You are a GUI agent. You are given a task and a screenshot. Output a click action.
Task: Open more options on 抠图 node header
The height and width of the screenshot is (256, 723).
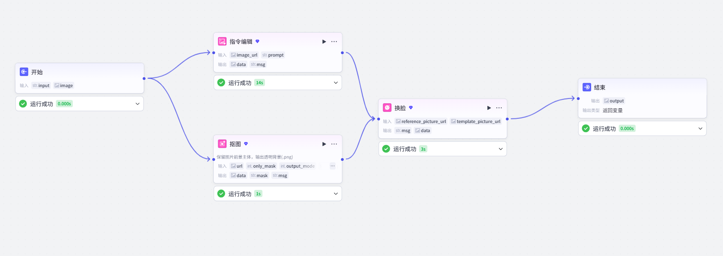coord(334,144)
